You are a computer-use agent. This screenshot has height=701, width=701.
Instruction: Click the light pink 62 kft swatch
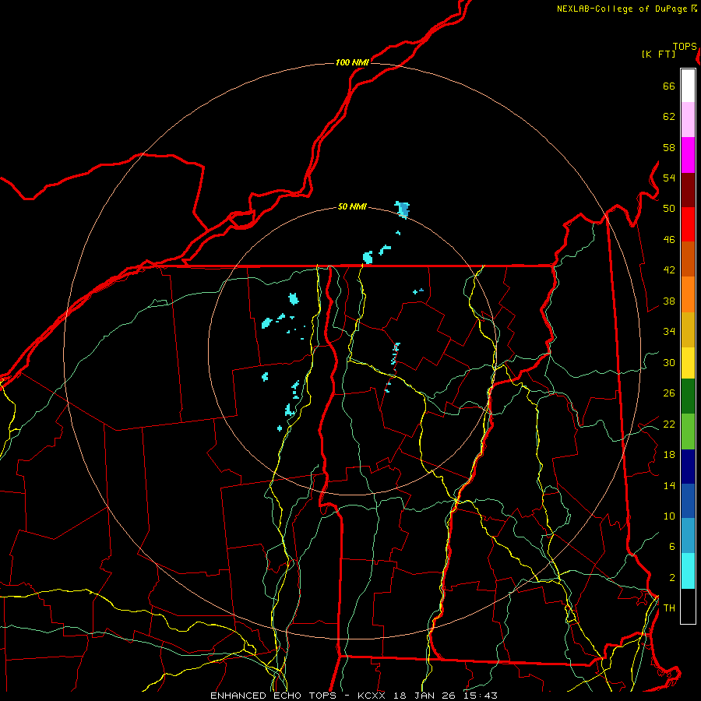click(688, 120)
